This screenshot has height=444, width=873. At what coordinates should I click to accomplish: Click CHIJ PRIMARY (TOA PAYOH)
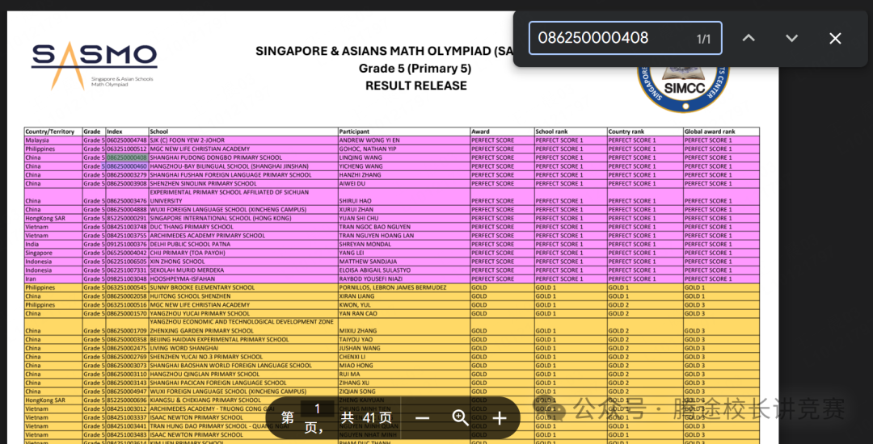(x=188, y=253)
